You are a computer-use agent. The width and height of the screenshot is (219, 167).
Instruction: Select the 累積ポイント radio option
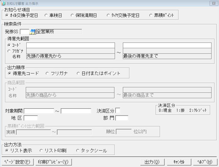152,15
